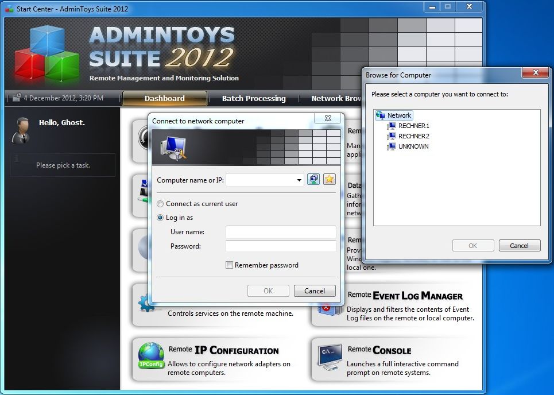554x395 pixels.
Task: Select the Log in as option
Action: 175,218
